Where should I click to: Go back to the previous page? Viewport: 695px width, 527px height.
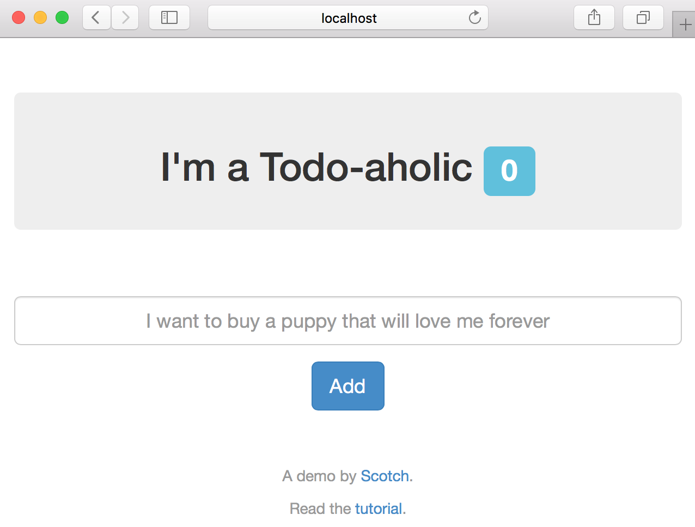(x=96, y=18)
